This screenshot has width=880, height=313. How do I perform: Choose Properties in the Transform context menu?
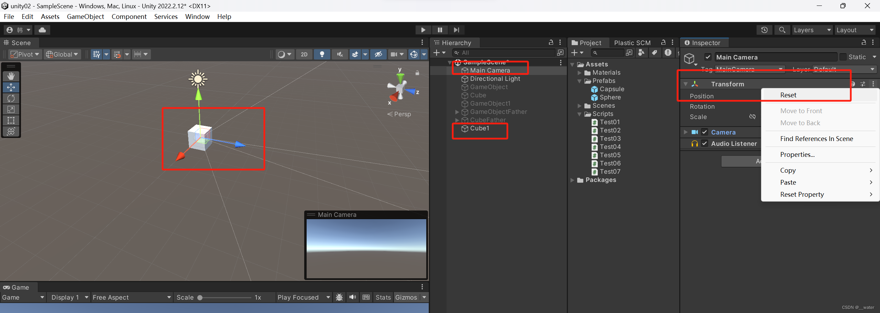point(797,154)
